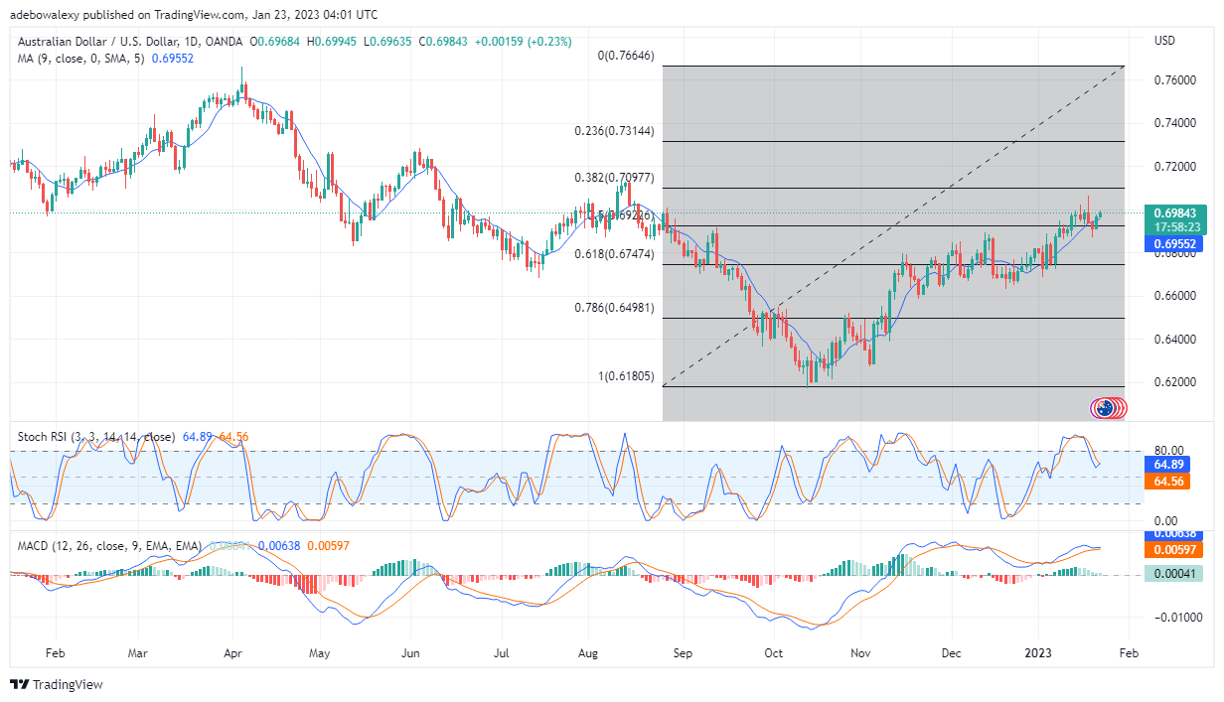Click the blue 0.69552 moving average price label
The image size is (1224, 702).
pyautogui.click(x=1173, y=243)
